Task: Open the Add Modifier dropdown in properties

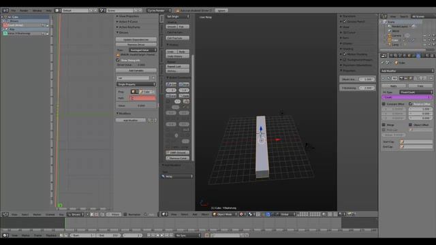Action: tap(407, 71)
